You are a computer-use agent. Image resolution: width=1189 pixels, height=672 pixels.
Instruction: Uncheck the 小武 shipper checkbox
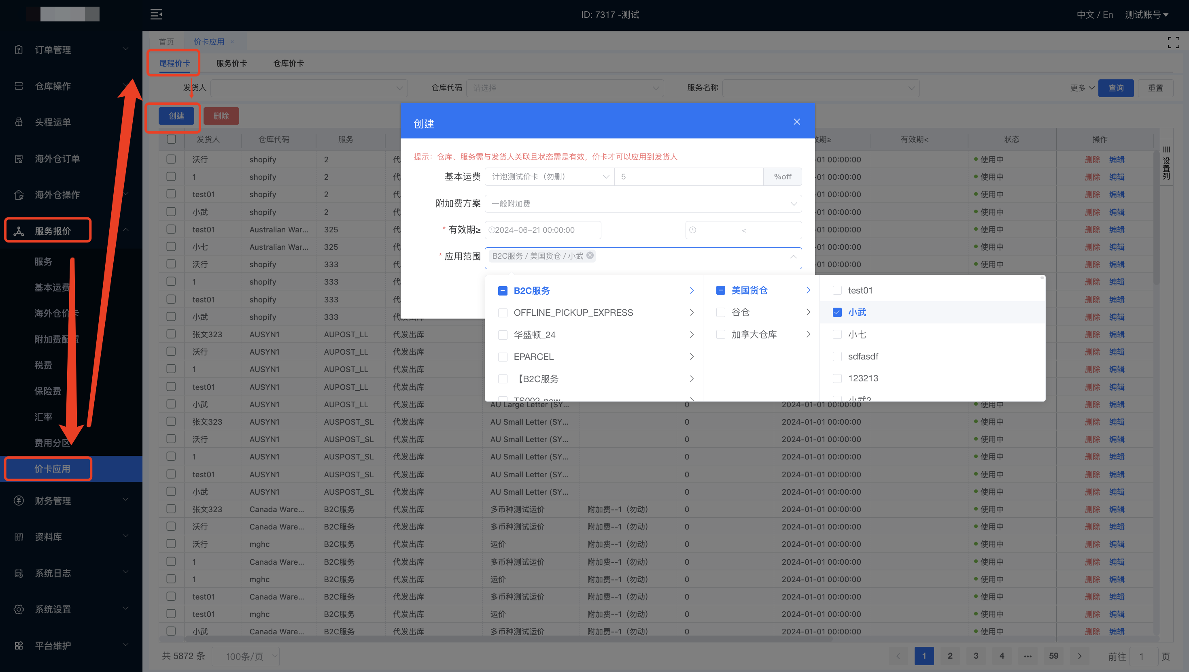837,312
